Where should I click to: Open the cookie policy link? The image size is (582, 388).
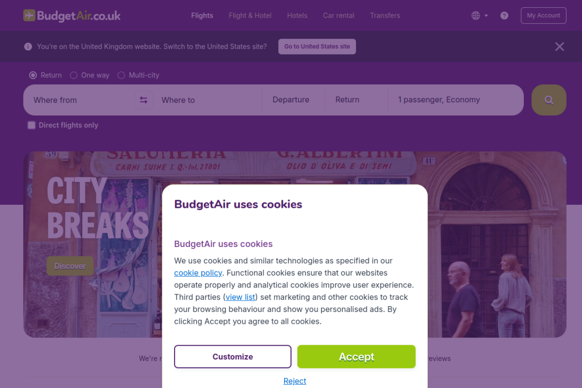pos(198,273)
